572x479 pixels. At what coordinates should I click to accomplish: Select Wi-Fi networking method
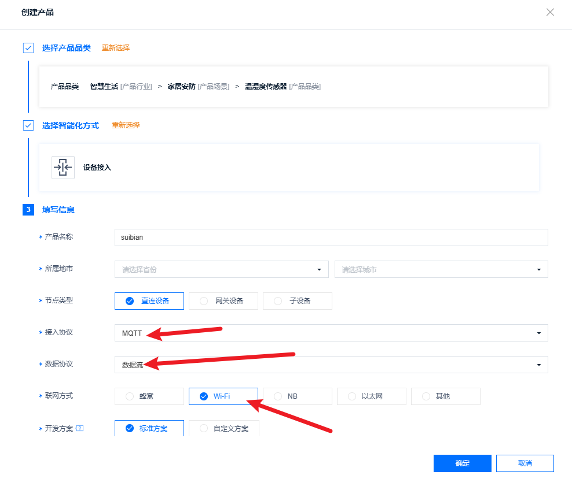pos(223,396)
